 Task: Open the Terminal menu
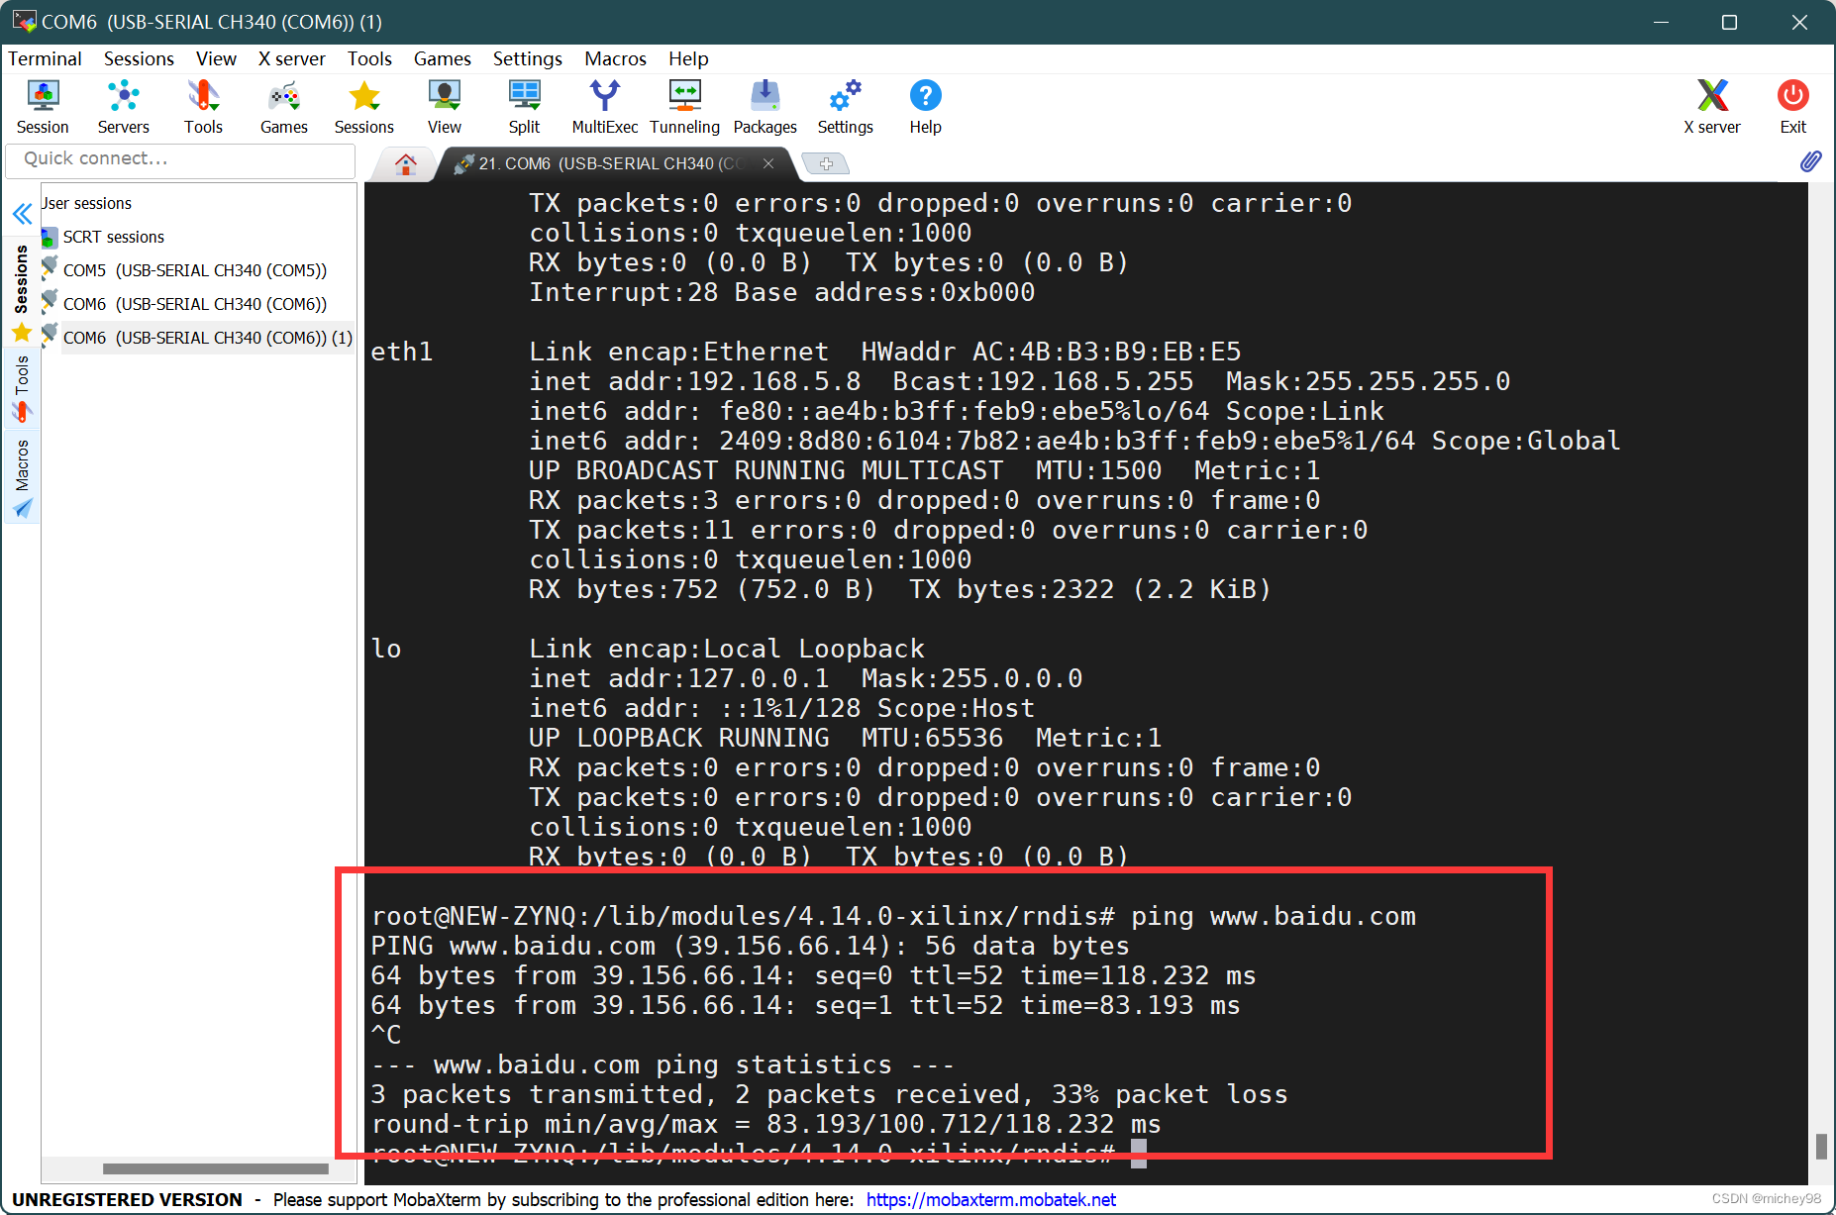click(45, 58)
